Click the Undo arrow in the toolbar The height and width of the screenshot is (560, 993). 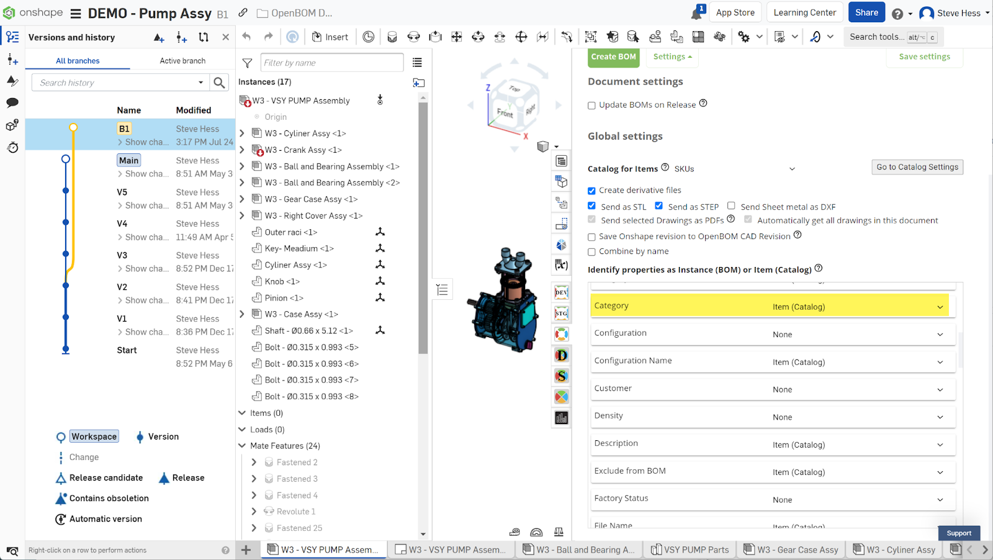[246, 37]
